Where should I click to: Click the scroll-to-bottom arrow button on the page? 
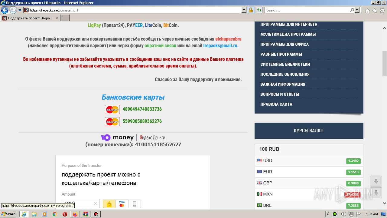click(376, 193)
